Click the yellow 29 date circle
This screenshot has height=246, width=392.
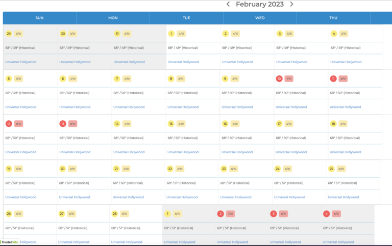pyautogui.click(x=9, y=34)
